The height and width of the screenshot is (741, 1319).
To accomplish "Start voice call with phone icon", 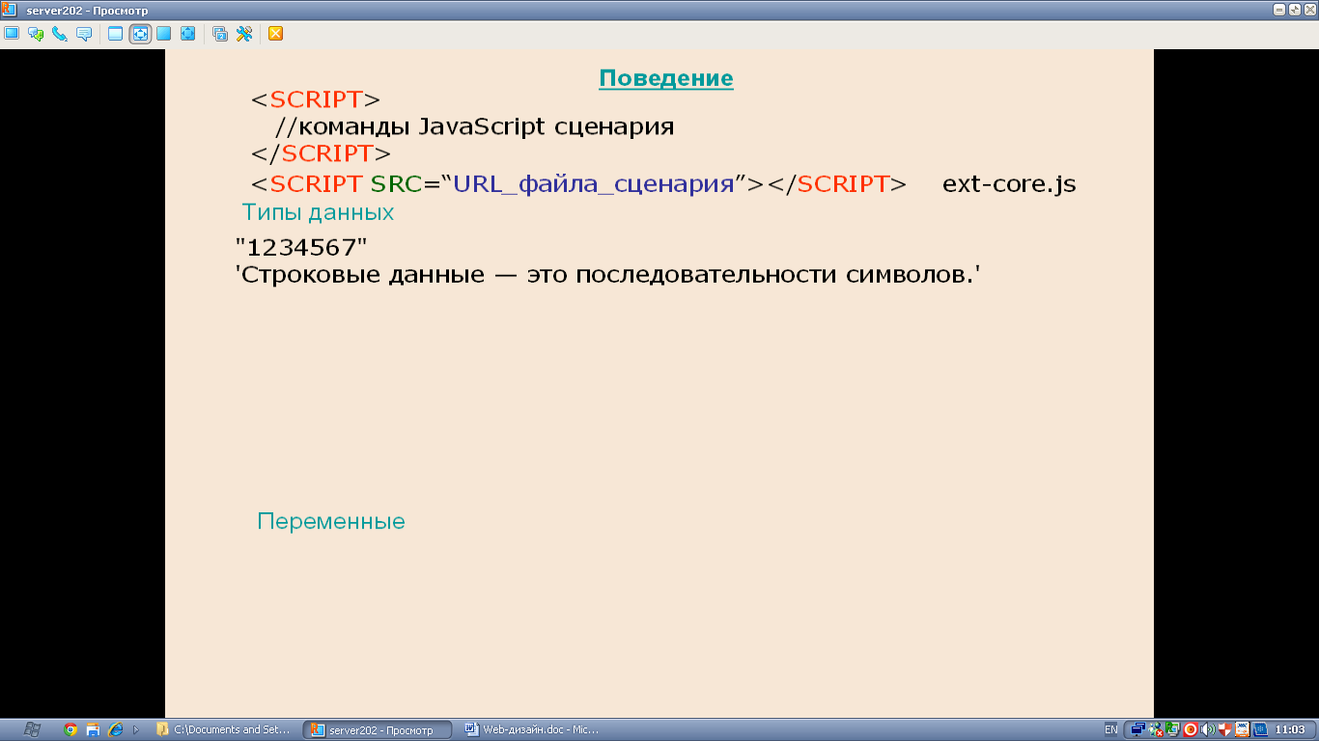I will [x=60, y=34].
